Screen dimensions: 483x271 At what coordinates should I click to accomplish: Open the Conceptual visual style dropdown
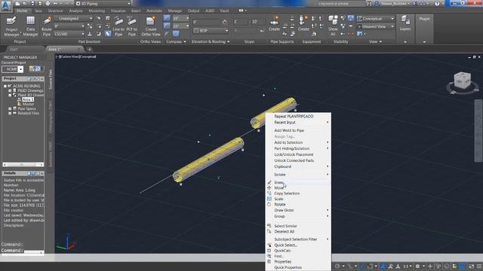[x=376, y=18]
